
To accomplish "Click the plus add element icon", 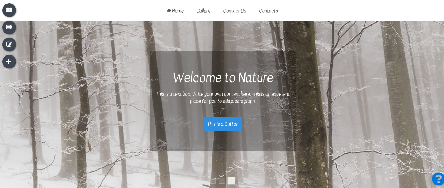I will point(9,62).
